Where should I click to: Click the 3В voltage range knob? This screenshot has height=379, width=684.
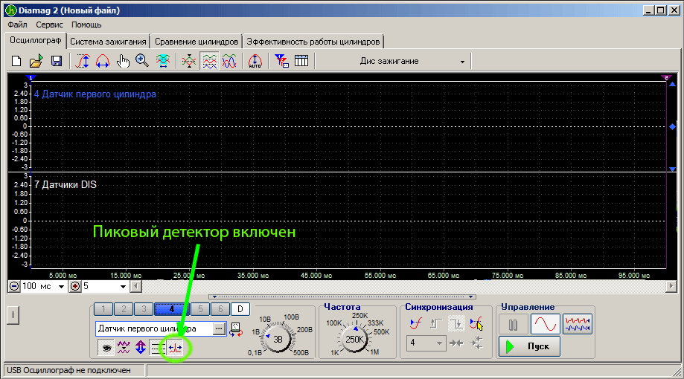(x=278, y=339)
